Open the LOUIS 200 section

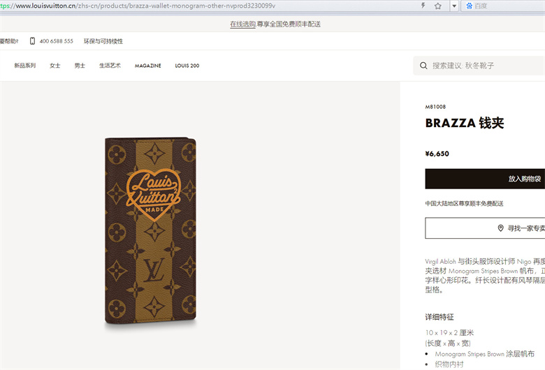[x=187, y=66]
